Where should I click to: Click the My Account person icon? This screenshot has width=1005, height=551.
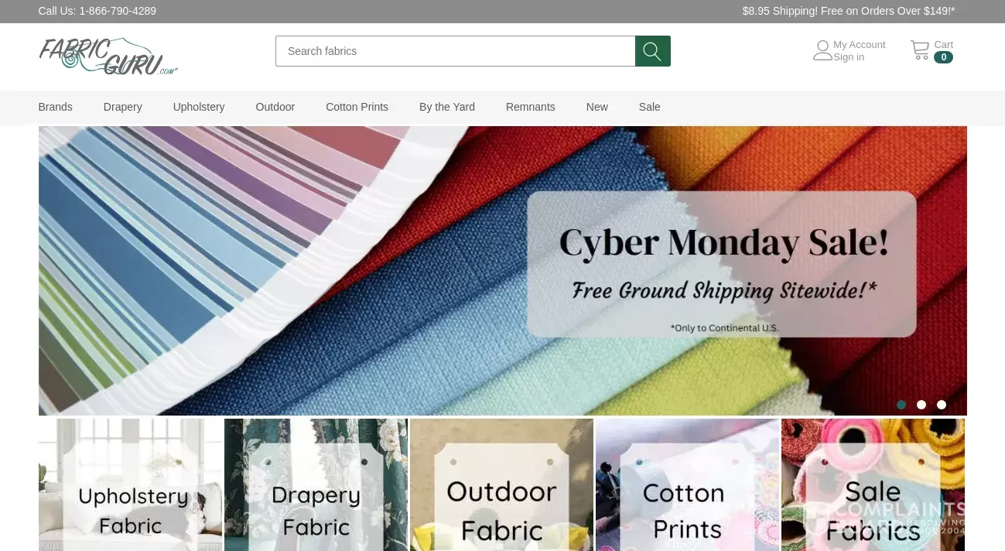pos(822,51)
